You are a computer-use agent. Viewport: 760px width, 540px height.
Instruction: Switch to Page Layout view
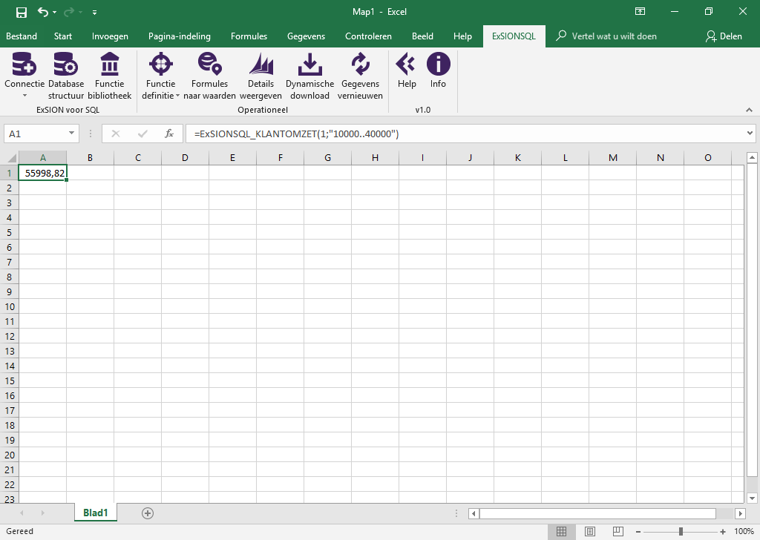click(x=590, y=531)
